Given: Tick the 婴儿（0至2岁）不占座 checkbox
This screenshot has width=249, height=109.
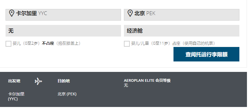Looking at the screenshot, I should [8, 44].
